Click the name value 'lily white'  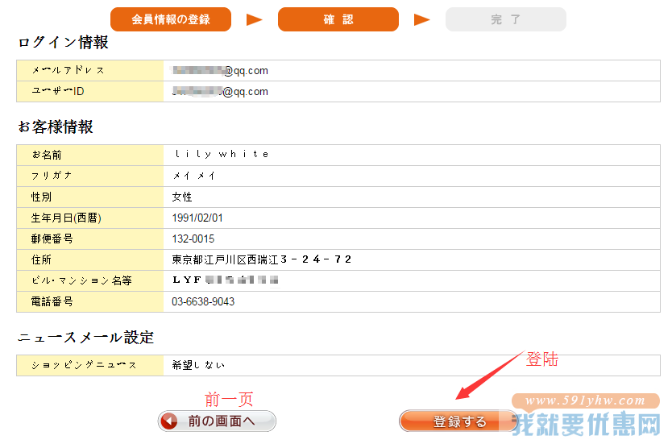coord(222,154)
